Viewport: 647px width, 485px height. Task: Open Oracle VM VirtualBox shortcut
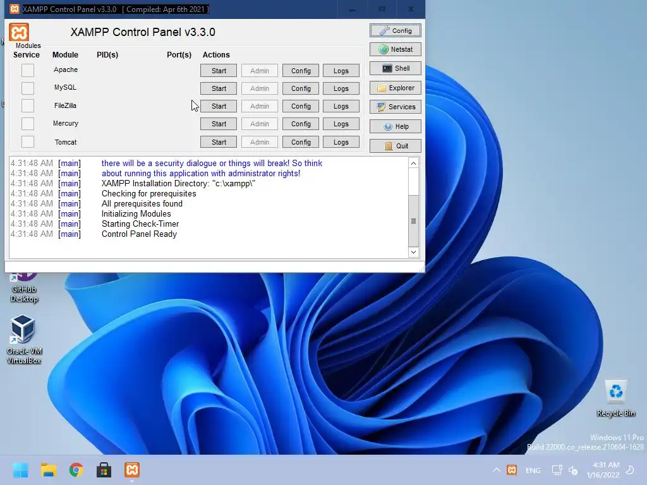coord(23,339)
